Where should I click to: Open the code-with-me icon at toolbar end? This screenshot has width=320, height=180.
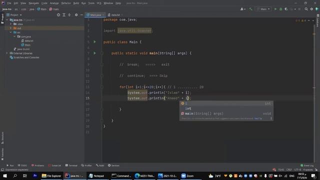click(x=316, y=9)
